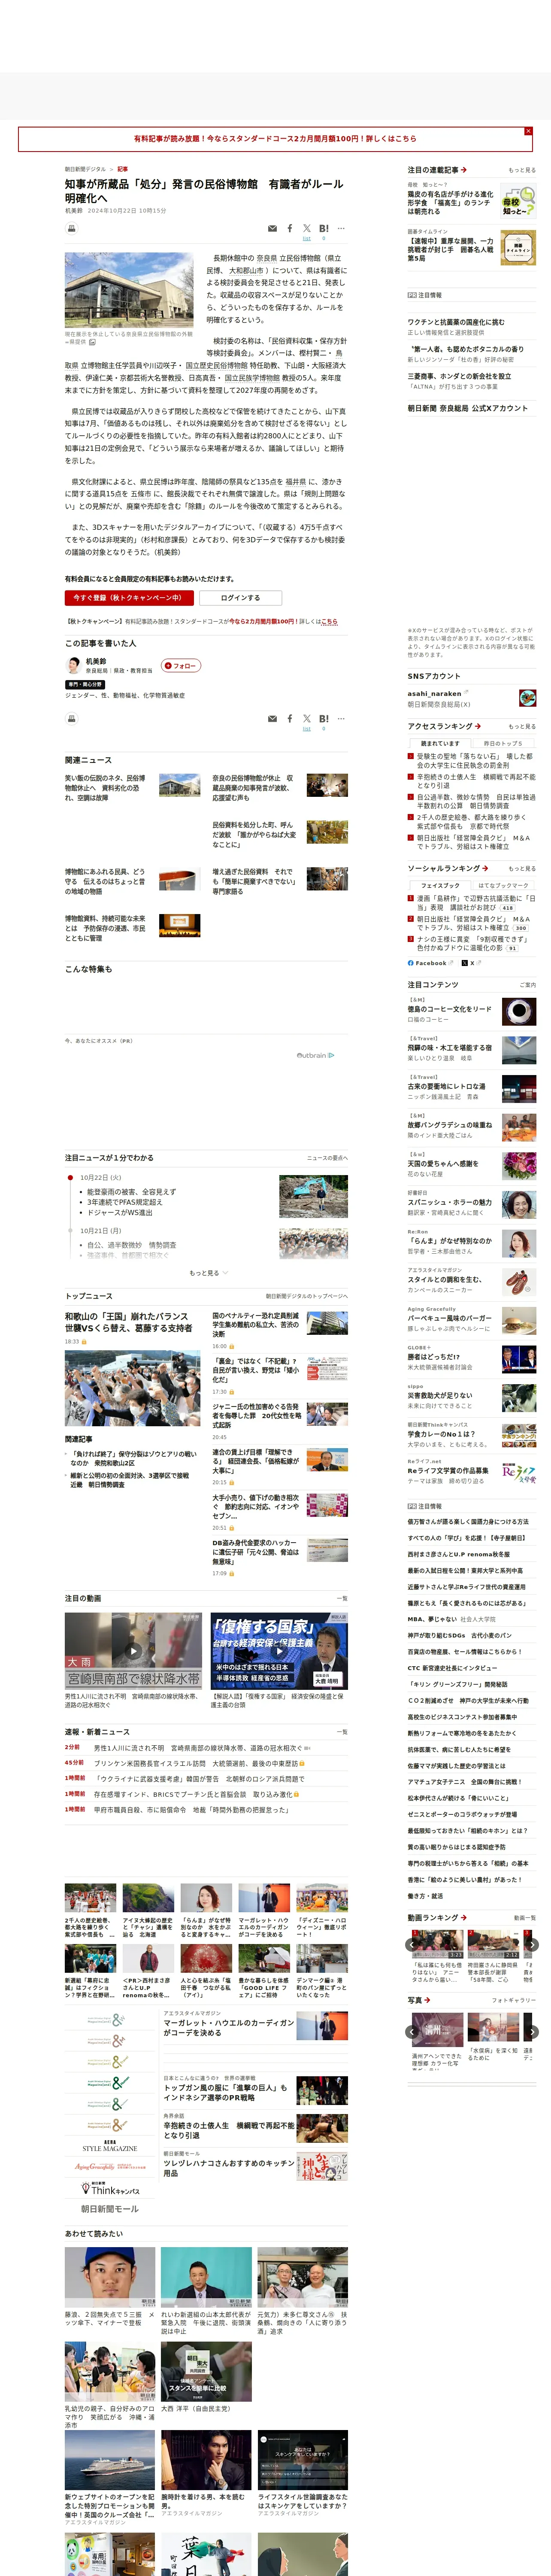Open ソーシャルランキング もっと見る link
The height and width of the screenshot is (2576, 551).
pos(522,868)
